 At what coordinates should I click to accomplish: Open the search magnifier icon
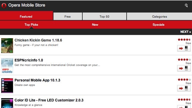[186, 5]
